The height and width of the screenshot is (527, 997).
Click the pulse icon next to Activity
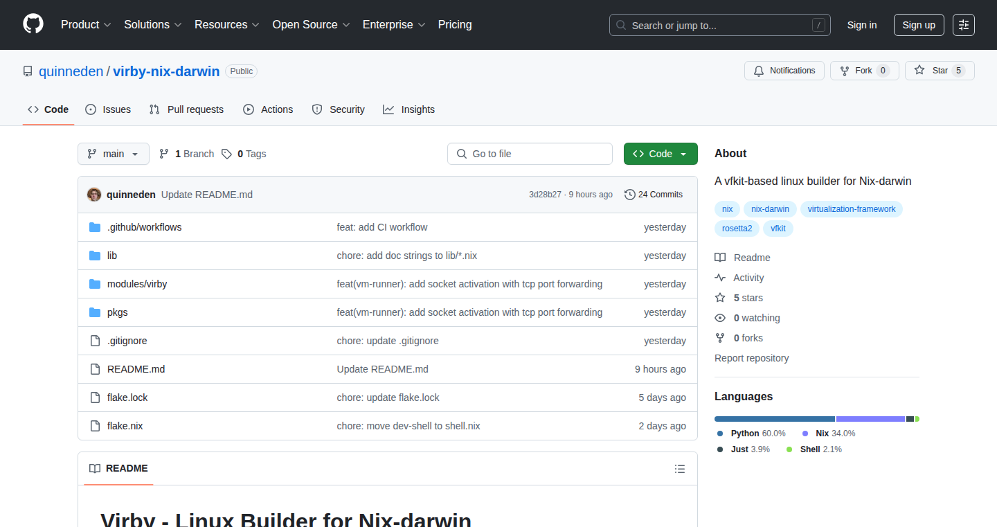pos(720,278)
